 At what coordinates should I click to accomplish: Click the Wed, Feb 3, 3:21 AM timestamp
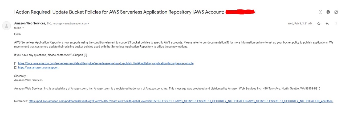pyautogui.click(x=300, y=24)
